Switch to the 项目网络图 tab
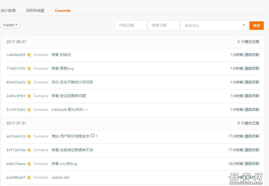Viewport: 269px width, 186px height. [x=35, y=11]
